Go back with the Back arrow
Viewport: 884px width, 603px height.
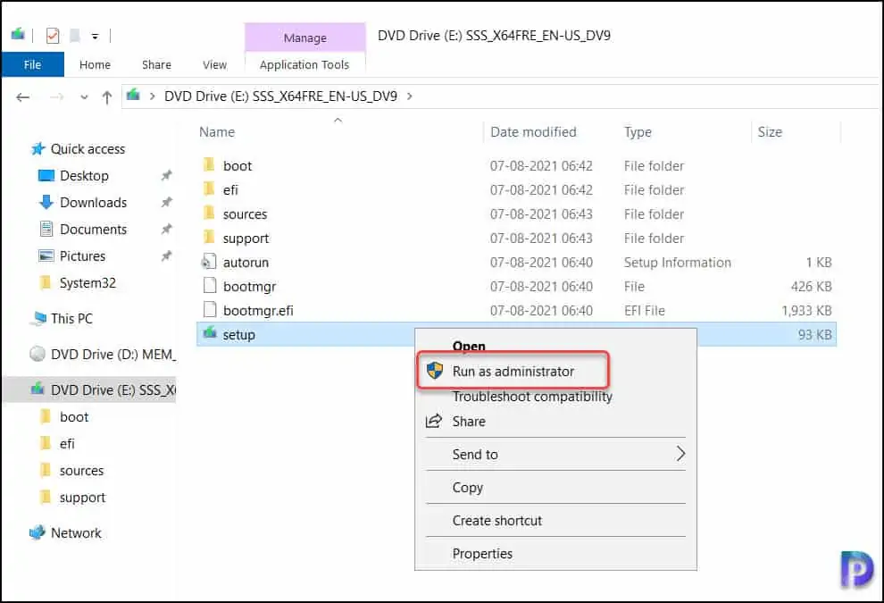[22, 97]
